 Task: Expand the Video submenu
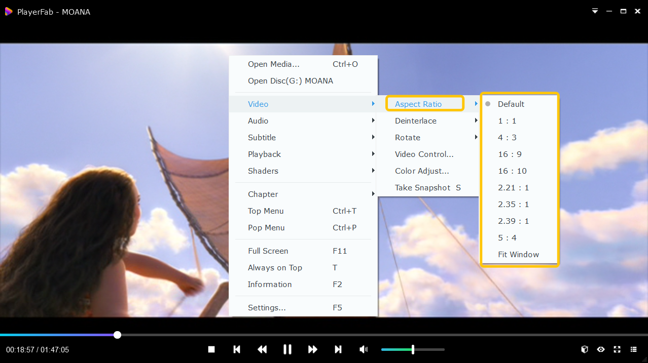pos(303,104)
